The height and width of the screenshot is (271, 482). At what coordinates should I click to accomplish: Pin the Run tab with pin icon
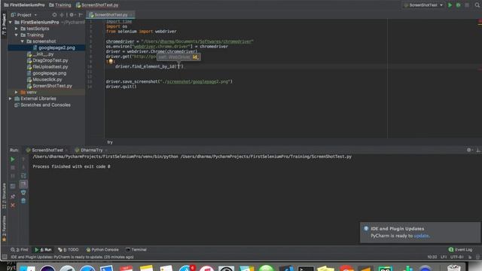[13, 196]
